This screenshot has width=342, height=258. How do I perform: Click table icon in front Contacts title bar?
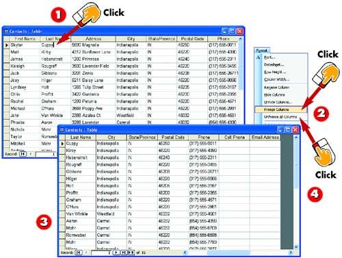point(62,130)
